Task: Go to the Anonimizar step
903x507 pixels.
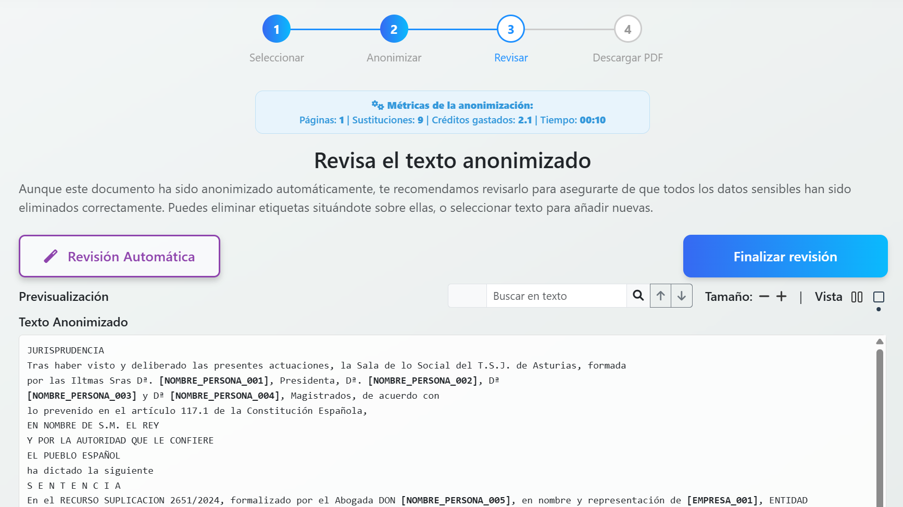Action: (394, 58)
